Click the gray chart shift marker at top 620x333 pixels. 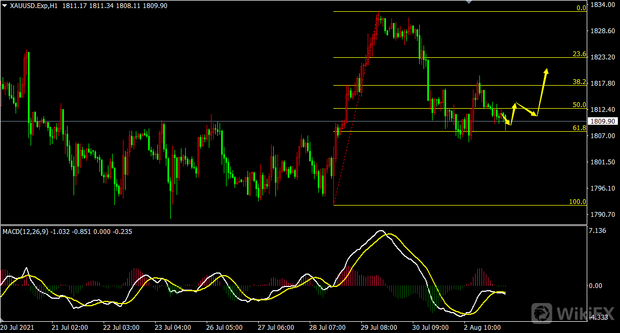point(470,2)
